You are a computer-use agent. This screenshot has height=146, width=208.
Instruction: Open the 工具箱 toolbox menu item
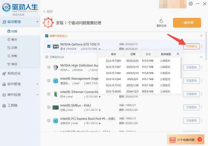[14, 105]
